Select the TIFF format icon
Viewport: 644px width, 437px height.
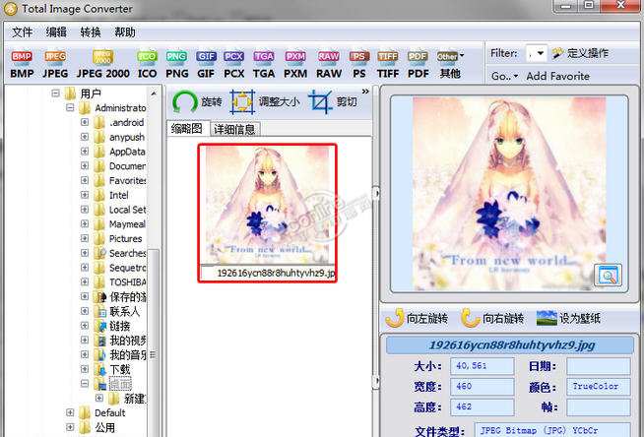[388, 64]
